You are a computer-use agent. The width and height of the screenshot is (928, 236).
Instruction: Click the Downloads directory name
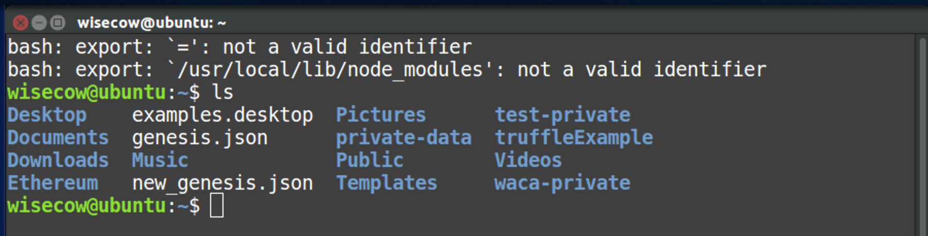[58, 160]
